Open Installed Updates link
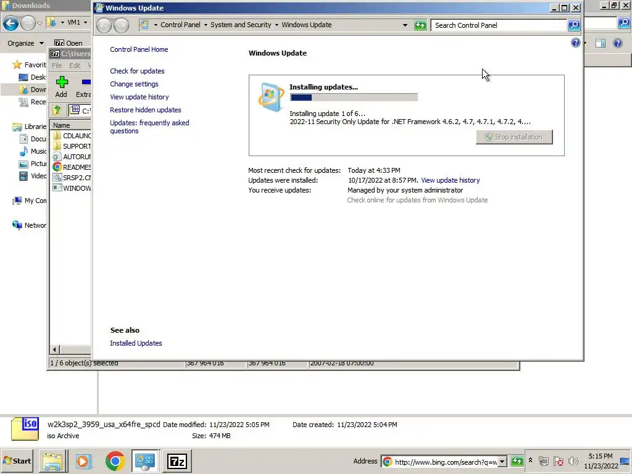 (136, 343)
